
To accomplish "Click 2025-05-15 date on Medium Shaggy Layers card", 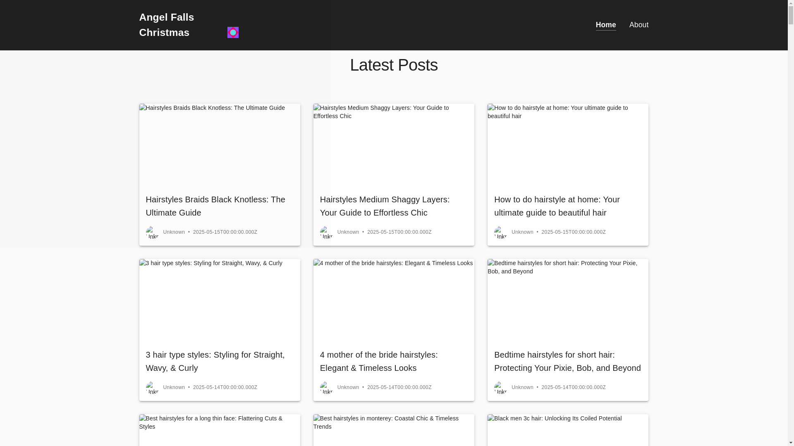I will (x=399, y=232).
